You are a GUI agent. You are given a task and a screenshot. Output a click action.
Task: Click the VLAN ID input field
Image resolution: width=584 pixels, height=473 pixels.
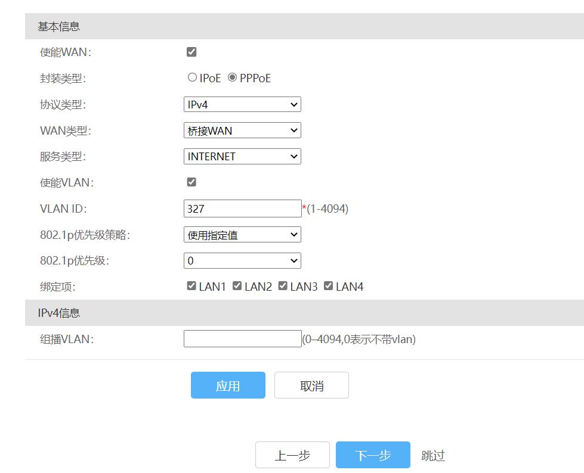pos(242,209)
